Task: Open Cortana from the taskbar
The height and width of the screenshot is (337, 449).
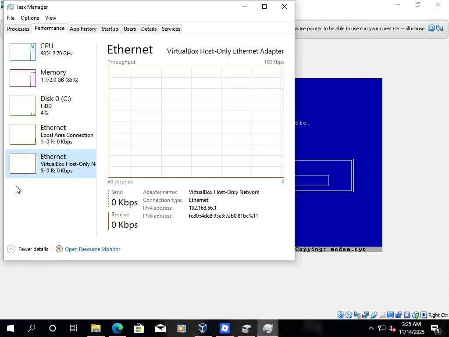Action: 53,328
